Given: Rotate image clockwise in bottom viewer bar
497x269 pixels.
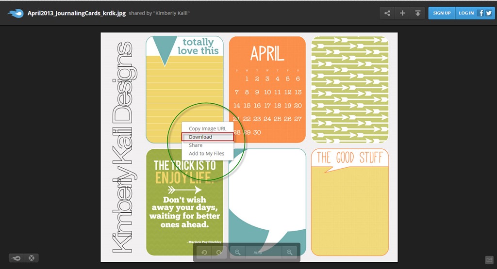Looking at the screenshot, I should pyautogui.click(x=219, y=252).
